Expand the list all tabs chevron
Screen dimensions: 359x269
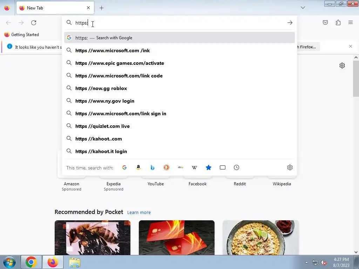tap(303, 8)
